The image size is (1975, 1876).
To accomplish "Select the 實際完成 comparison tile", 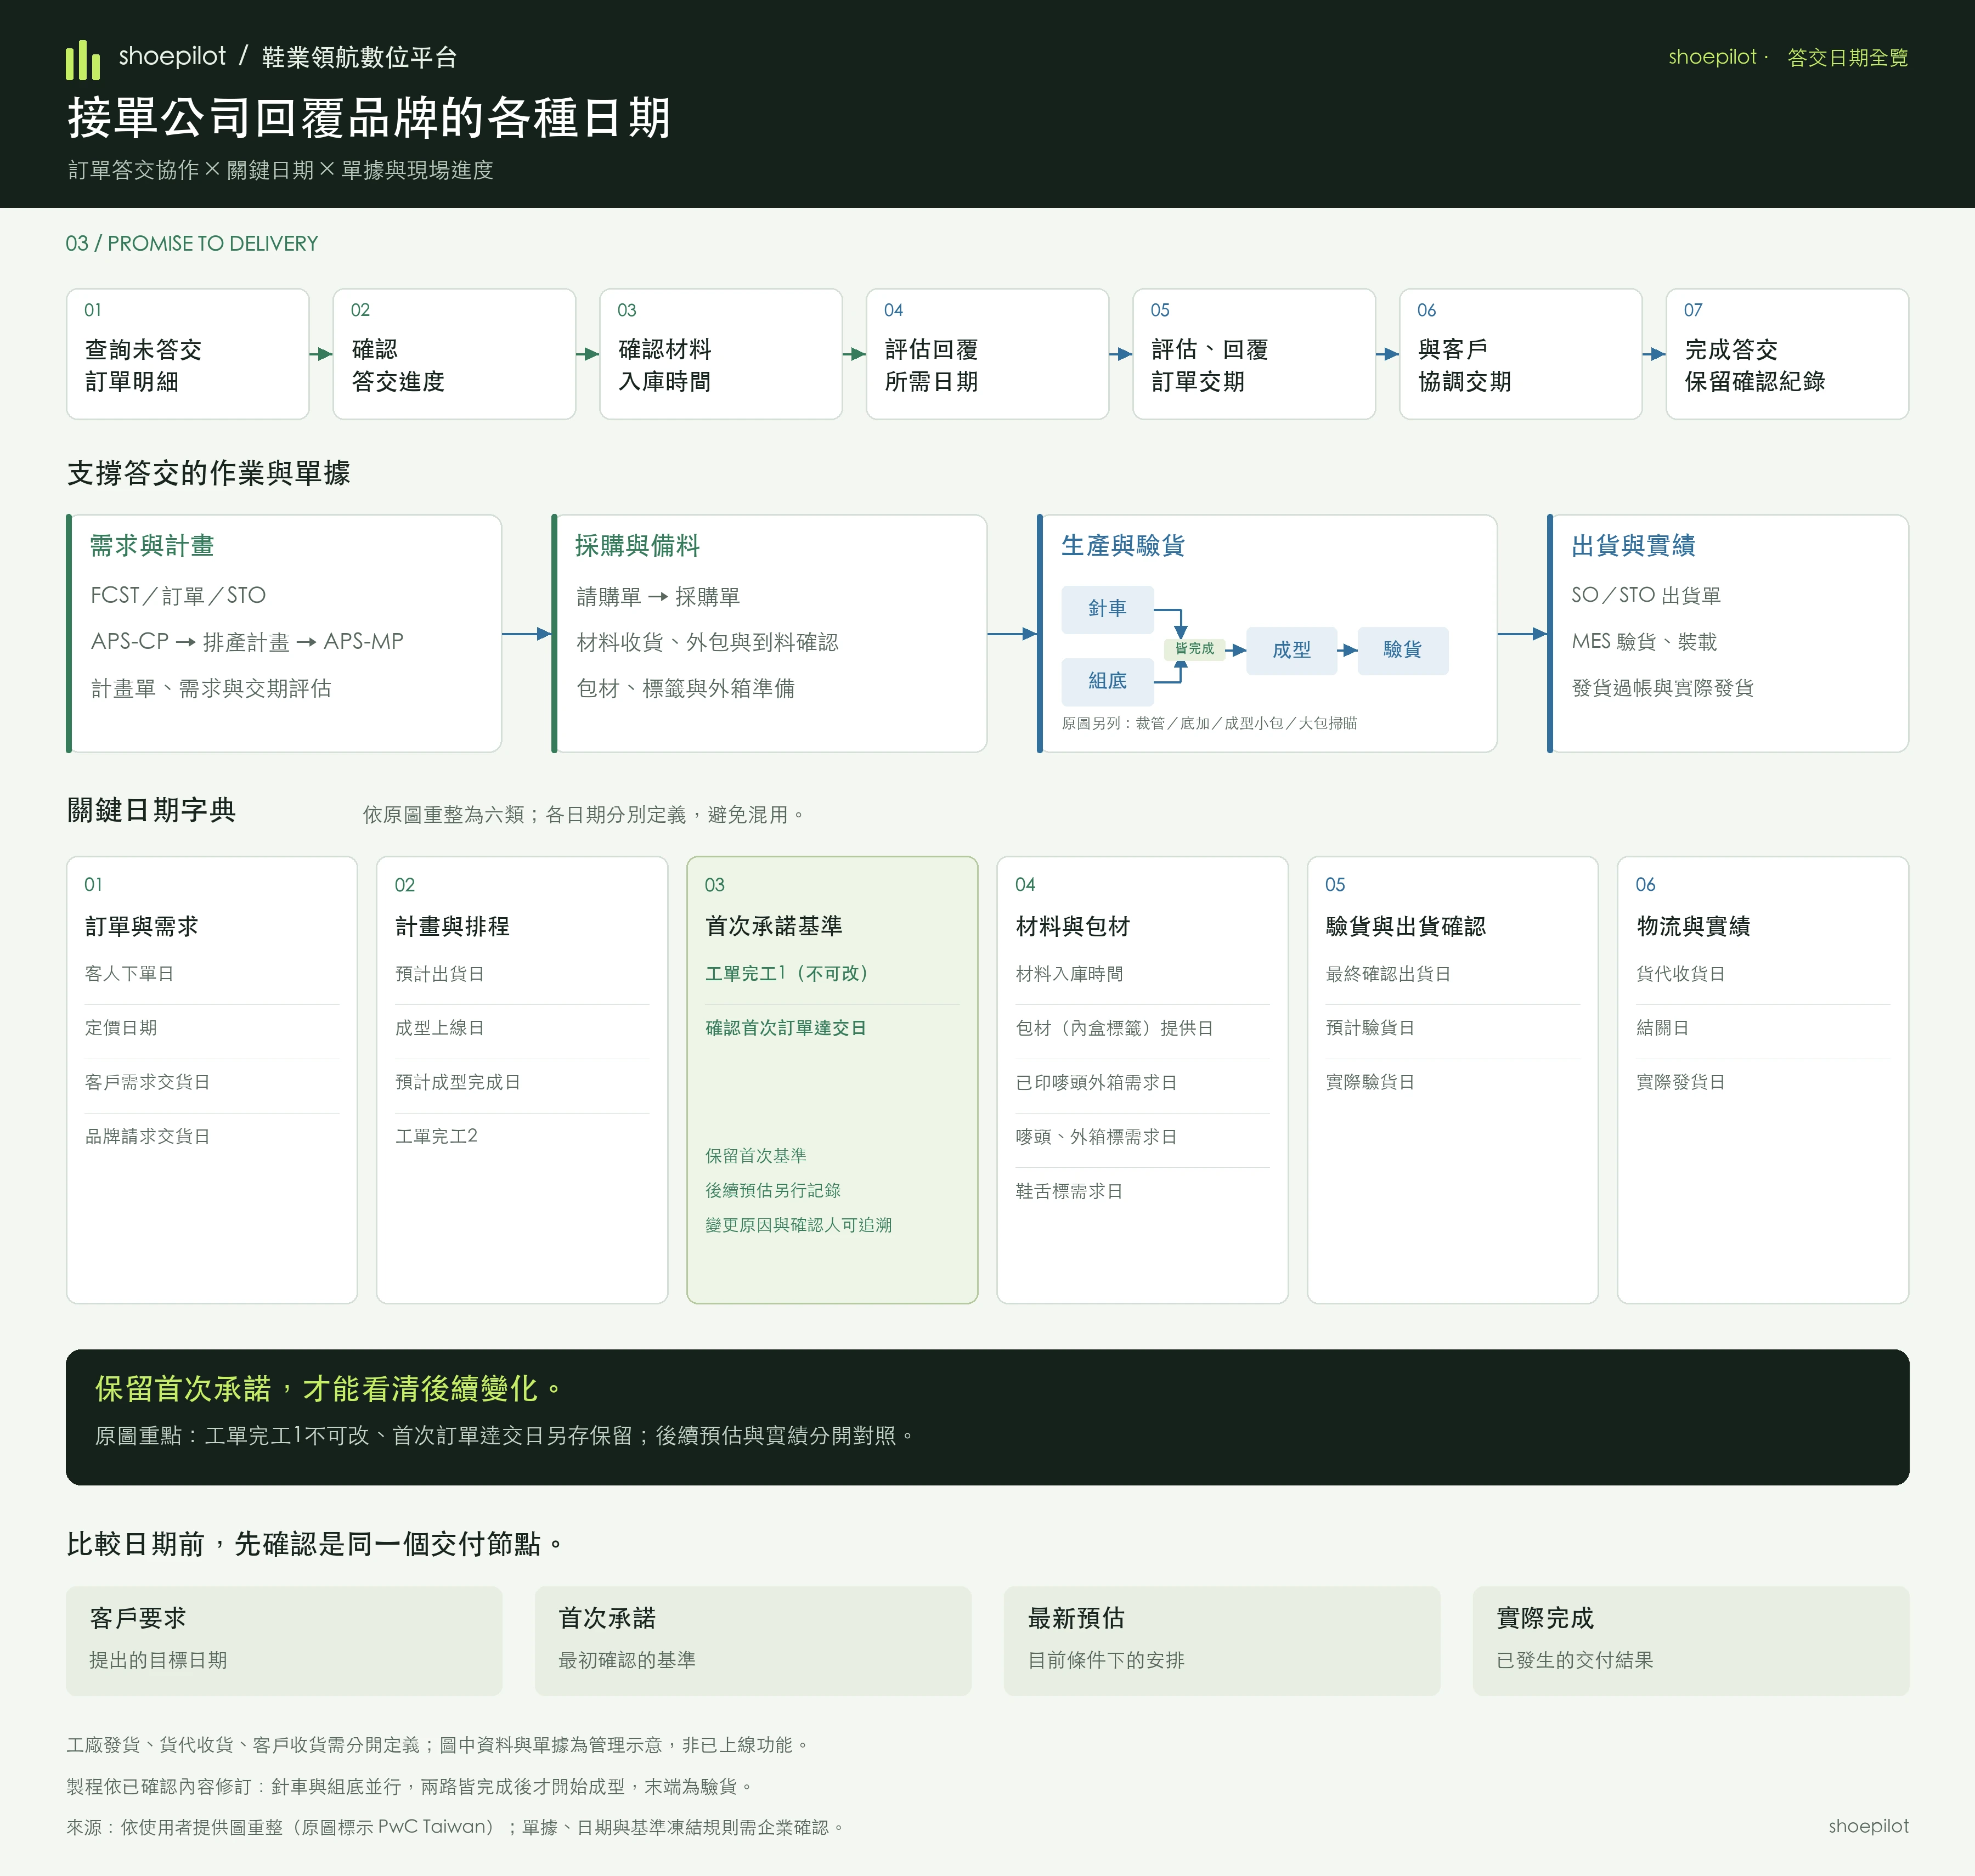I will [1691, 1640].
